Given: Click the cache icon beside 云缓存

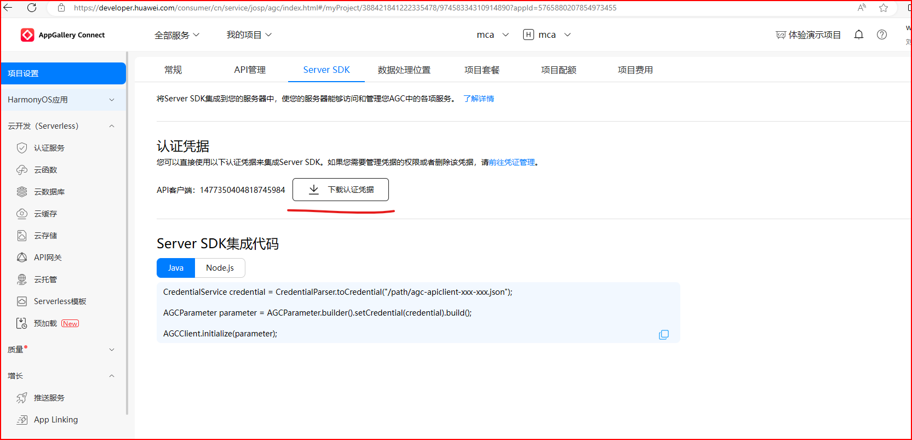Looking at the screenshot, I should pyautogui.click(x=22, y=214).
